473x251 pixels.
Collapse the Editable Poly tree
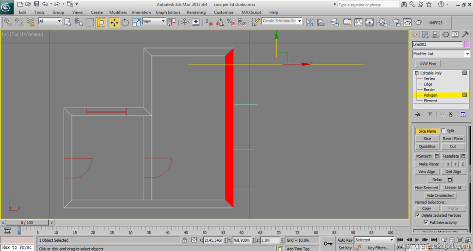point(417,73)
